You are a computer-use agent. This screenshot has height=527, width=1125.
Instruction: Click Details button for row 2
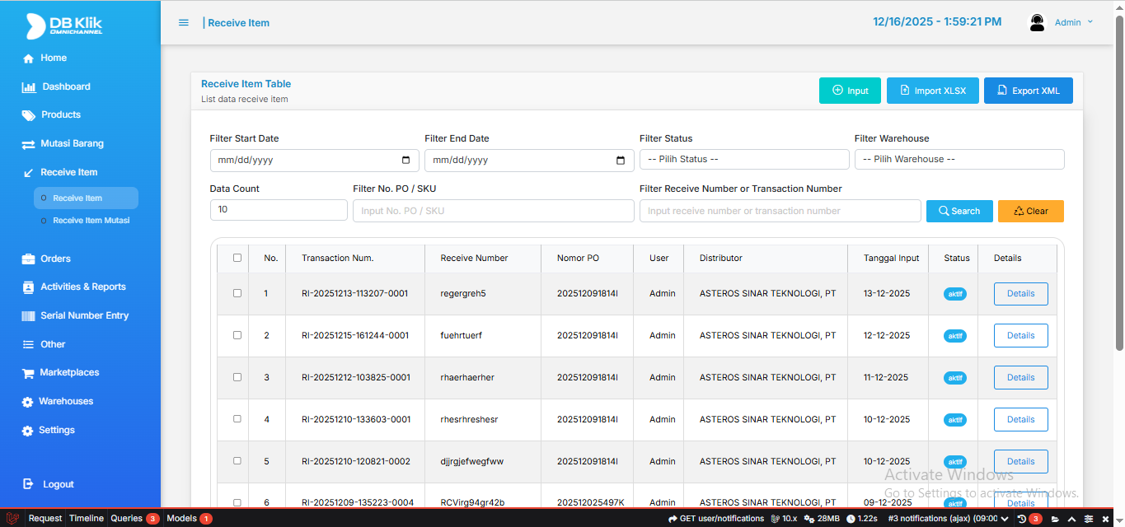coord(1020,335)
